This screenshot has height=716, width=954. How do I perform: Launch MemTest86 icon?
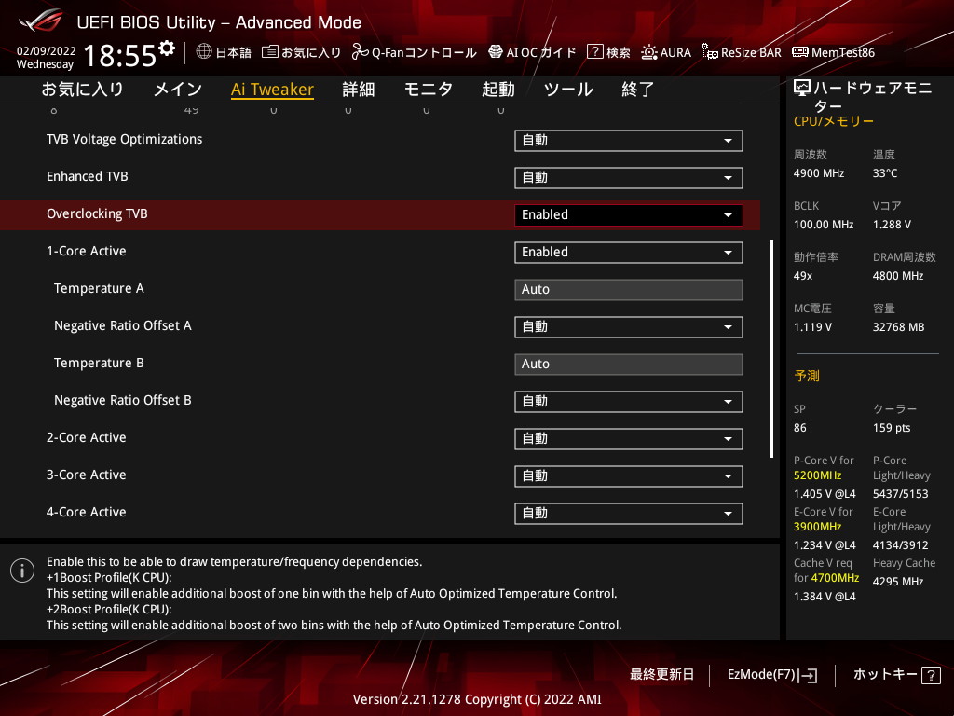pos(800,52)
